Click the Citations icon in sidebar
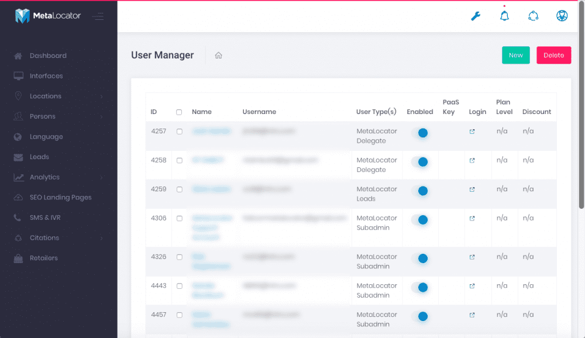This screenshot has width=585, height=338. (18, 238)
